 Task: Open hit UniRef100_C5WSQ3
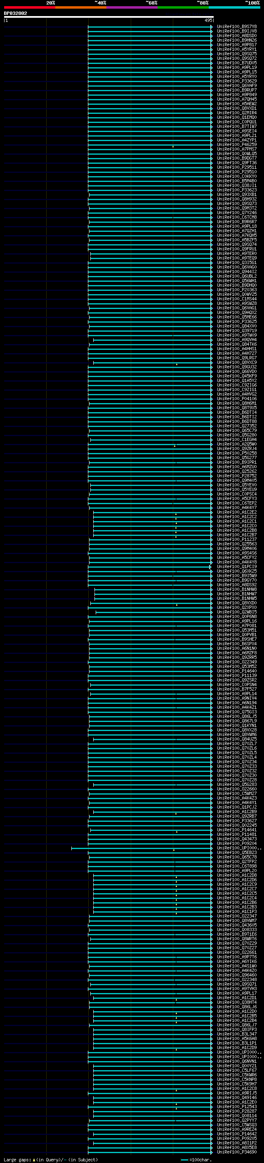(237, 1125)
